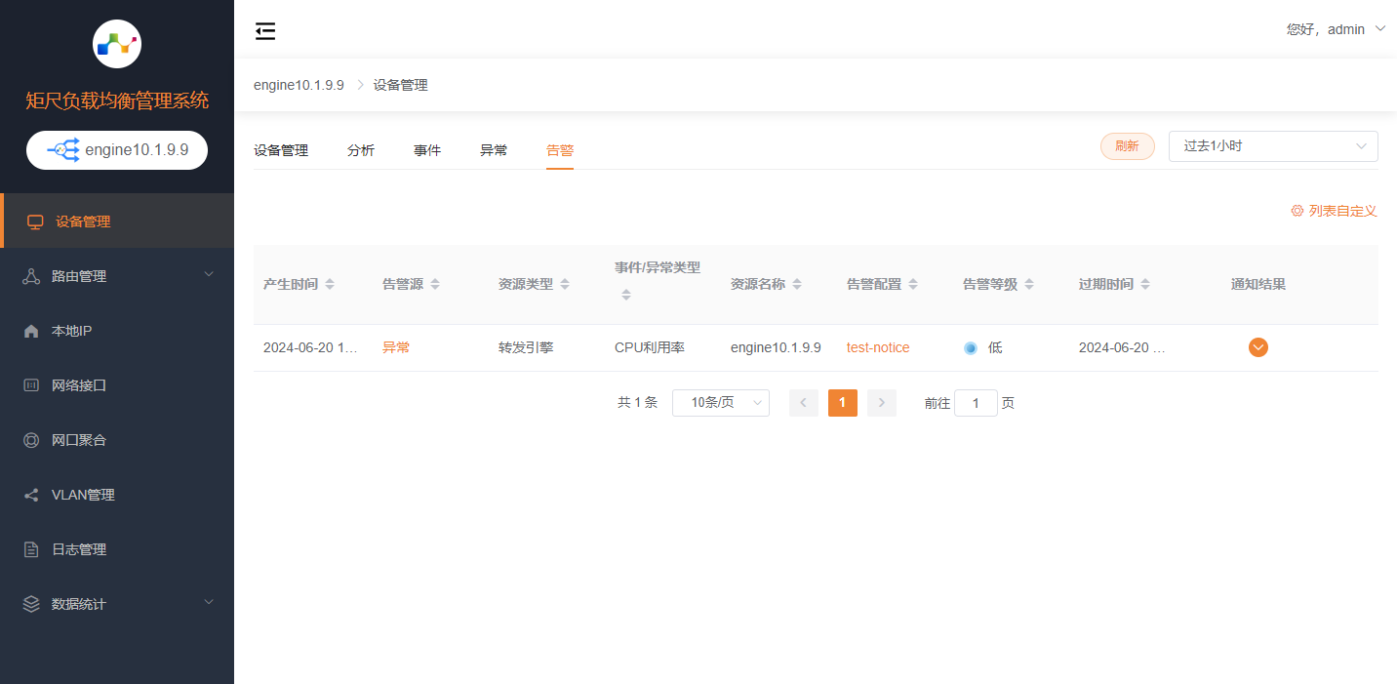Expand the 通知结果 row details arrow

point(1257,347)
